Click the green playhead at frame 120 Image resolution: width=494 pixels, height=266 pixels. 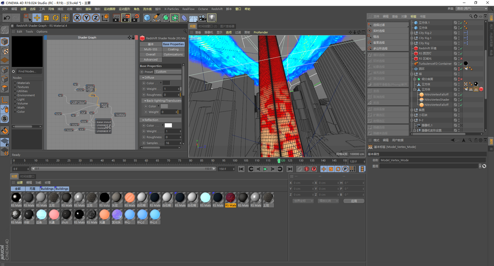pyautogui.click(x=279, y=160)
